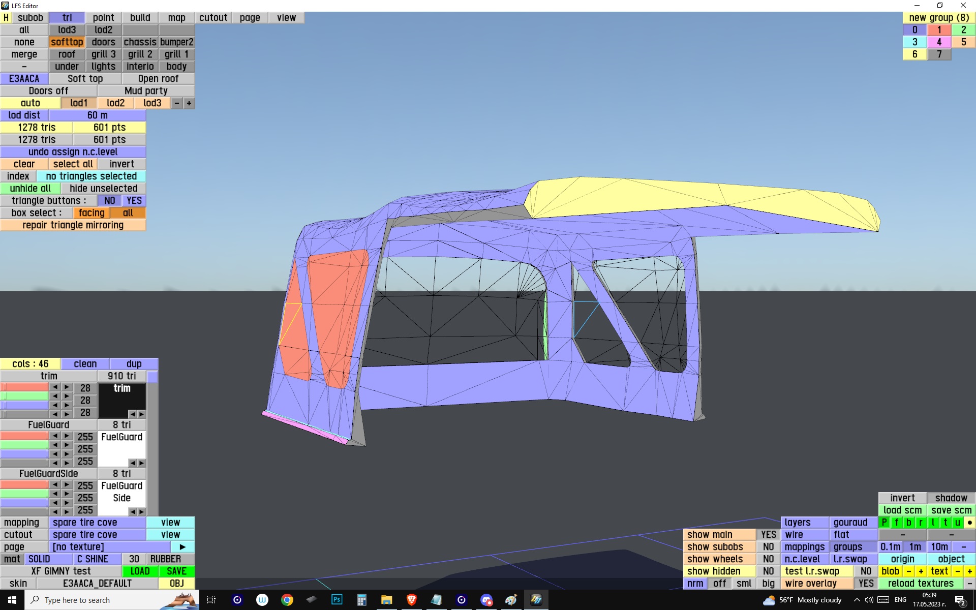
Task: Open the page '[no texture]' selector
Action: [x=109, y=547]
